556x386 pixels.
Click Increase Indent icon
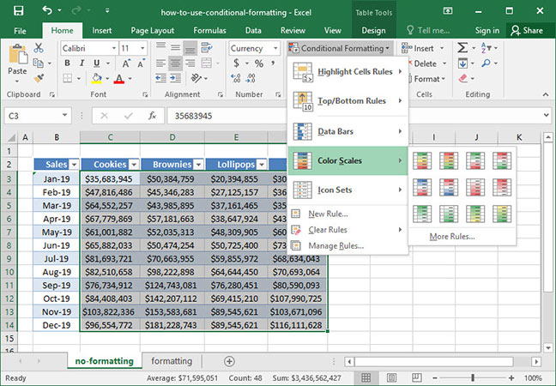[x=176, y=78]
